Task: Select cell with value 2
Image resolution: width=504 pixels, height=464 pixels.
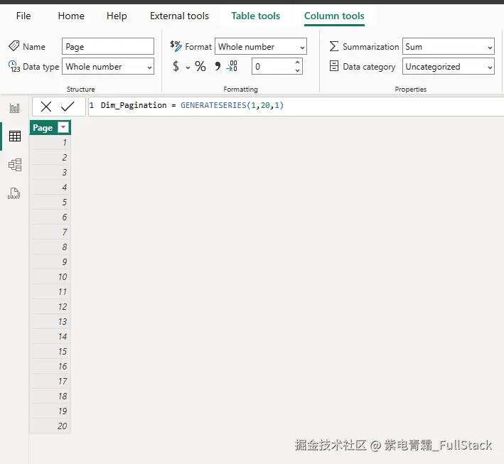Action: tap(50, 157)
